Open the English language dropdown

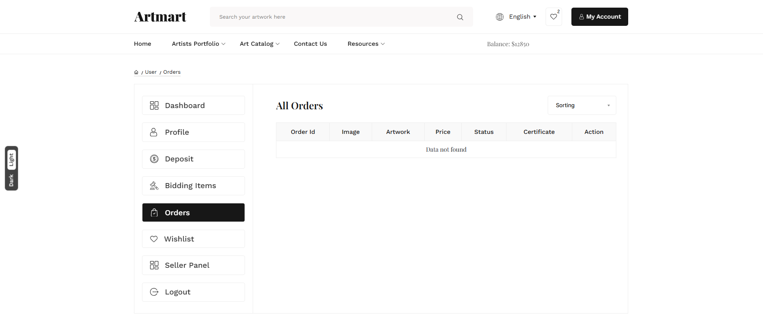pos(523,17)
